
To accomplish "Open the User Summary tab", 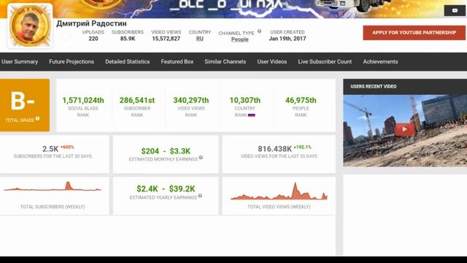I will point(20,61).
